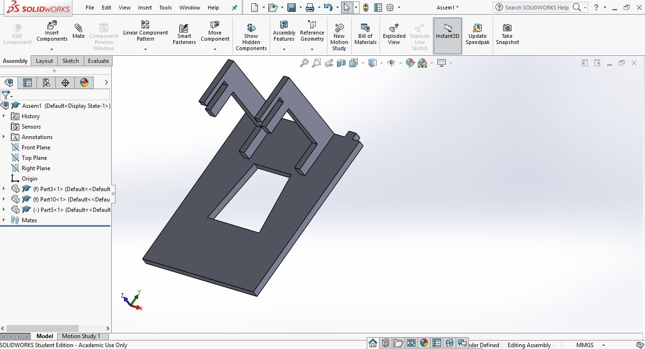Click Update Speedpak

tap(477, 34)
